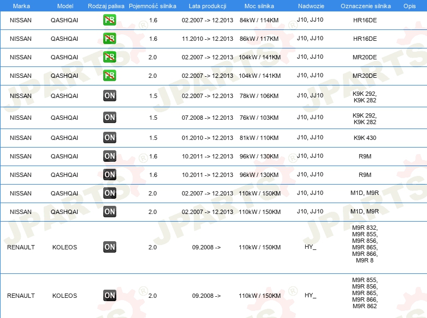427x318 pixels.
Task: Click '02.2007 -> 12.2013' in the 84kW / 114KM row
Action: [x=207, y=20]
